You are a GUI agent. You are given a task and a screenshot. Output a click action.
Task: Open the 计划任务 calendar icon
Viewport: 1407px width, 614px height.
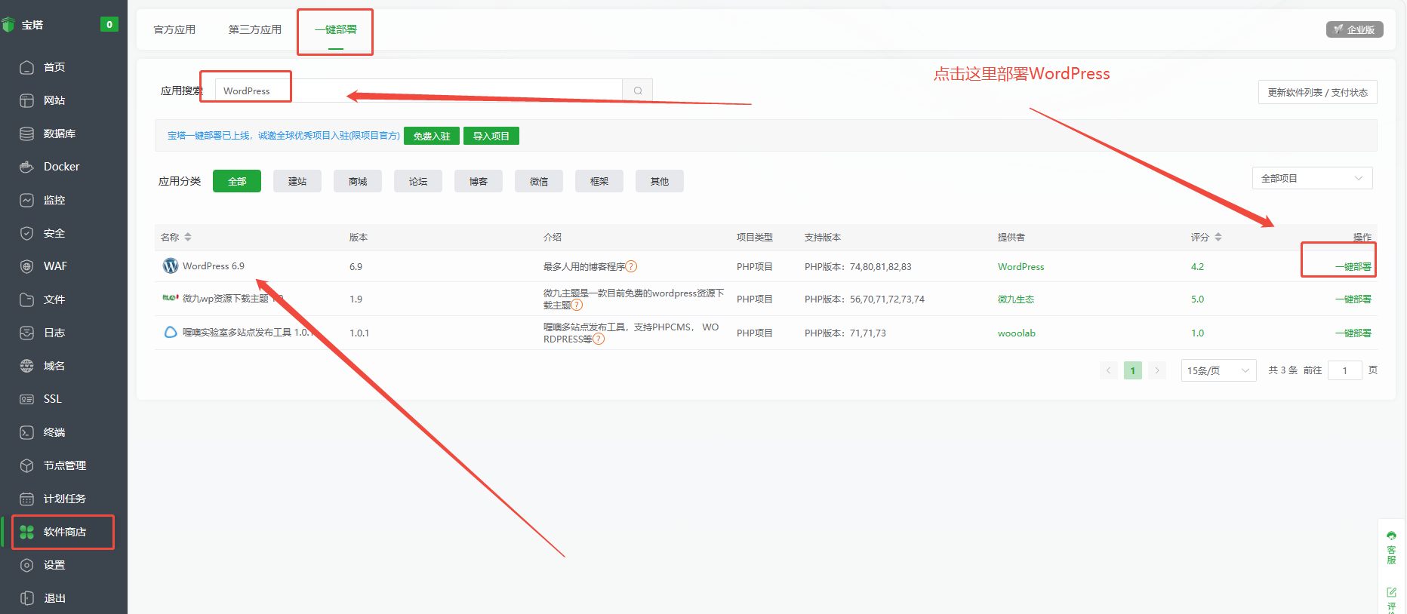(x=26, y=499)
